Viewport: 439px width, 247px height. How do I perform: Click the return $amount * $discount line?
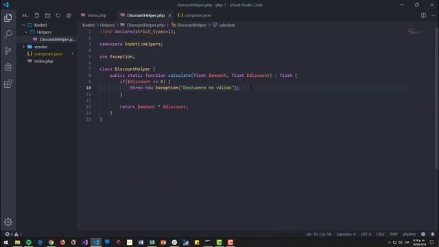tap(154, 107)
